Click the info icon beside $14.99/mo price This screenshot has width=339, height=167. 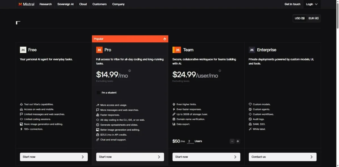click(x=130, y=71)
